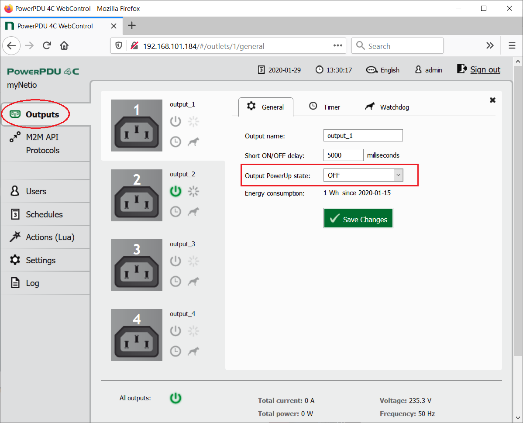This screenshot has width=523, height=423.
Task: Open the watchdog dog icon for output_4
Action: click(x=193, y=351)
